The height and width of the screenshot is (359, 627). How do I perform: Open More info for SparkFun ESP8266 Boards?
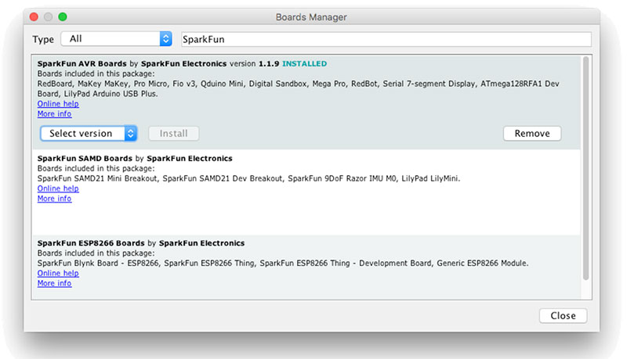54,283
